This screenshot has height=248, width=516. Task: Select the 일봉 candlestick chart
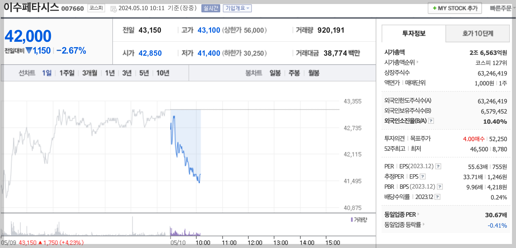pyautogui.click(x=275, y=73)
